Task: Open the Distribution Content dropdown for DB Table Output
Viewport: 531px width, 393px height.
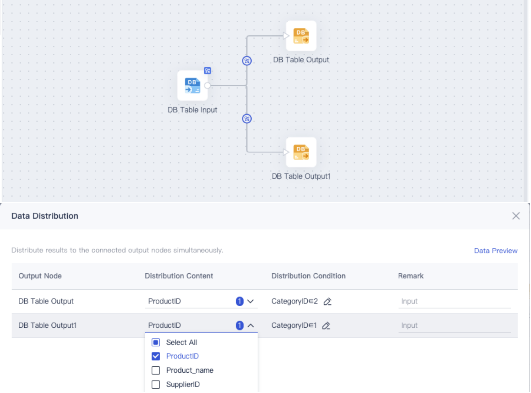Action: pyautogui.click(x=250, y=301)
